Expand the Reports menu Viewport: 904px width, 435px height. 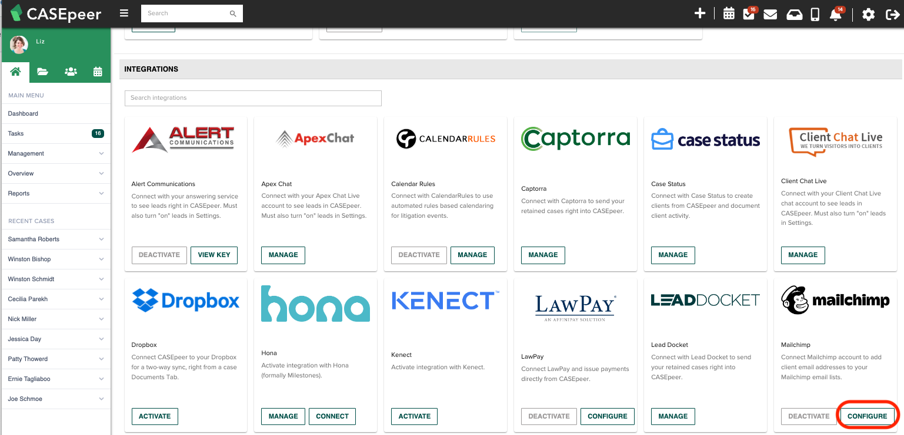[55, 194]
